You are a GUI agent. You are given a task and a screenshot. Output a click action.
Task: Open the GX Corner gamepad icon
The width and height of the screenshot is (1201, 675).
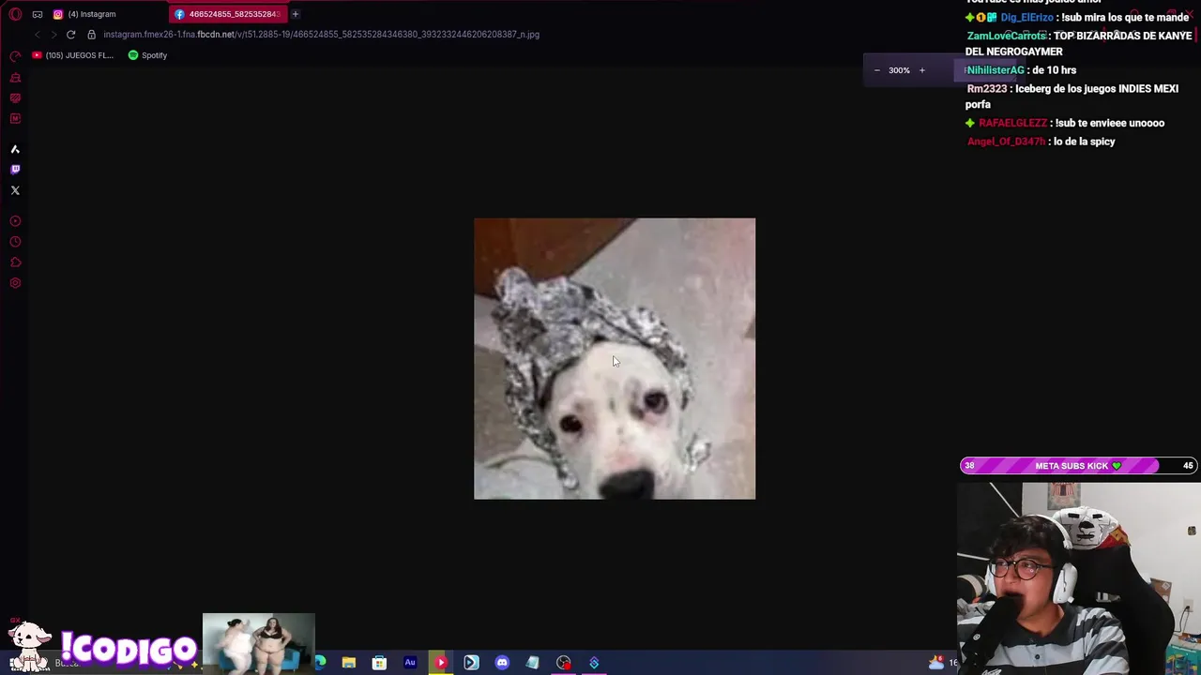38,14
